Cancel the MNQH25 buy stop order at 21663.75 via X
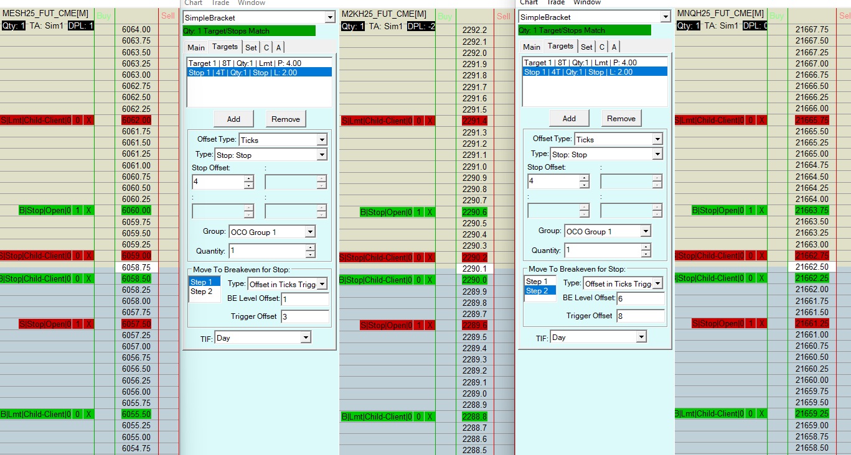This screenshot has width=851, height=455. click(762, 211)
